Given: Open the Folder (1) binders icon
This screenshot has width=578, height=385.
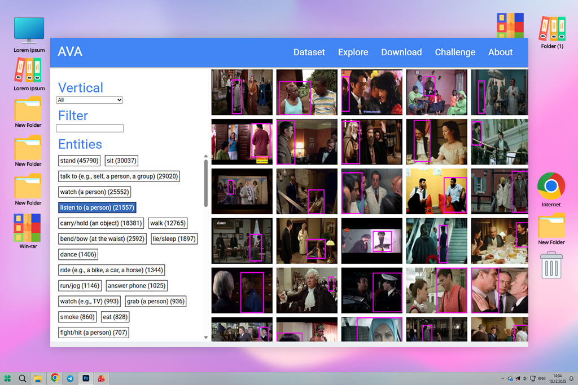Looking at the screenshot, I should pyautogui.click(x=552, y=32).
